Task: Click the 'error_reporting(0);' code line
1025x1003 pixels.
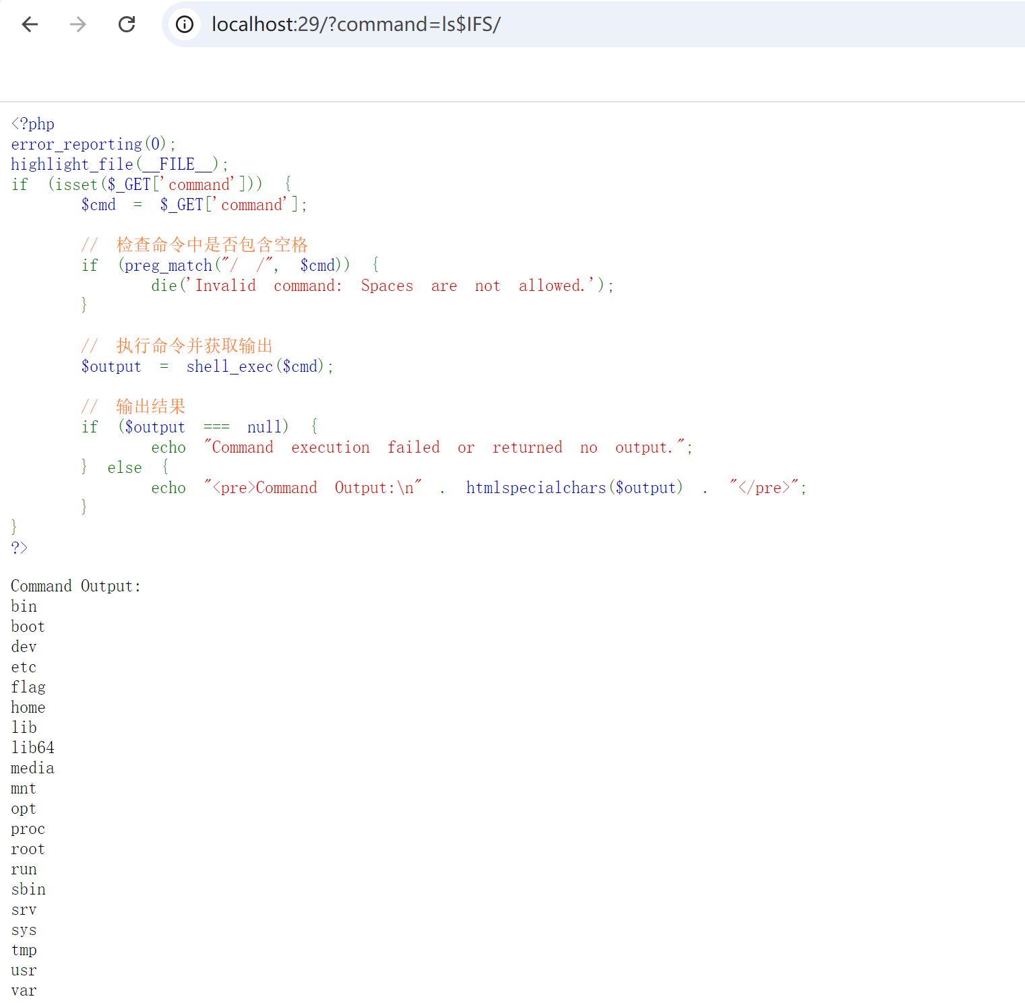Action: click(94, 144)
